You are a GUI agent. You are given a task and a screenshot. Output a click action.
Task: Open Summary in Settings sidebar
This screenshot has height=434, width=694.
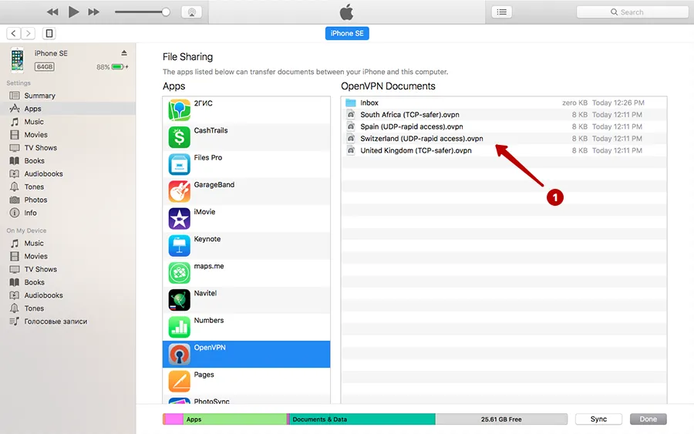click(68, 96)
